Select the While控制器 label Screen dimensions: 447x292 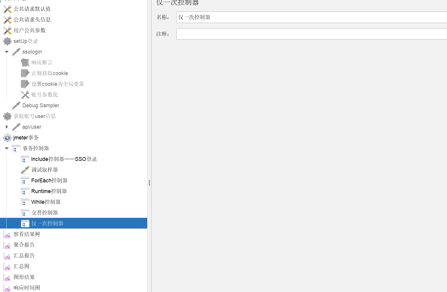click(x=46, y=202)
